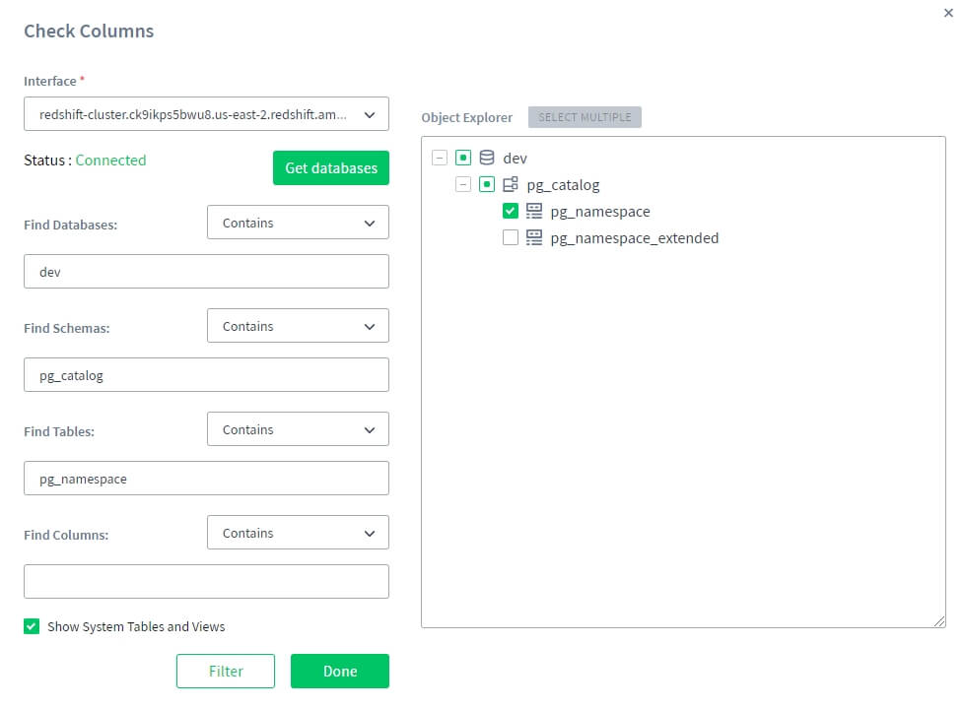Open the Find Columns condition dropdown

pyautogui.click(x=298, y=533)
